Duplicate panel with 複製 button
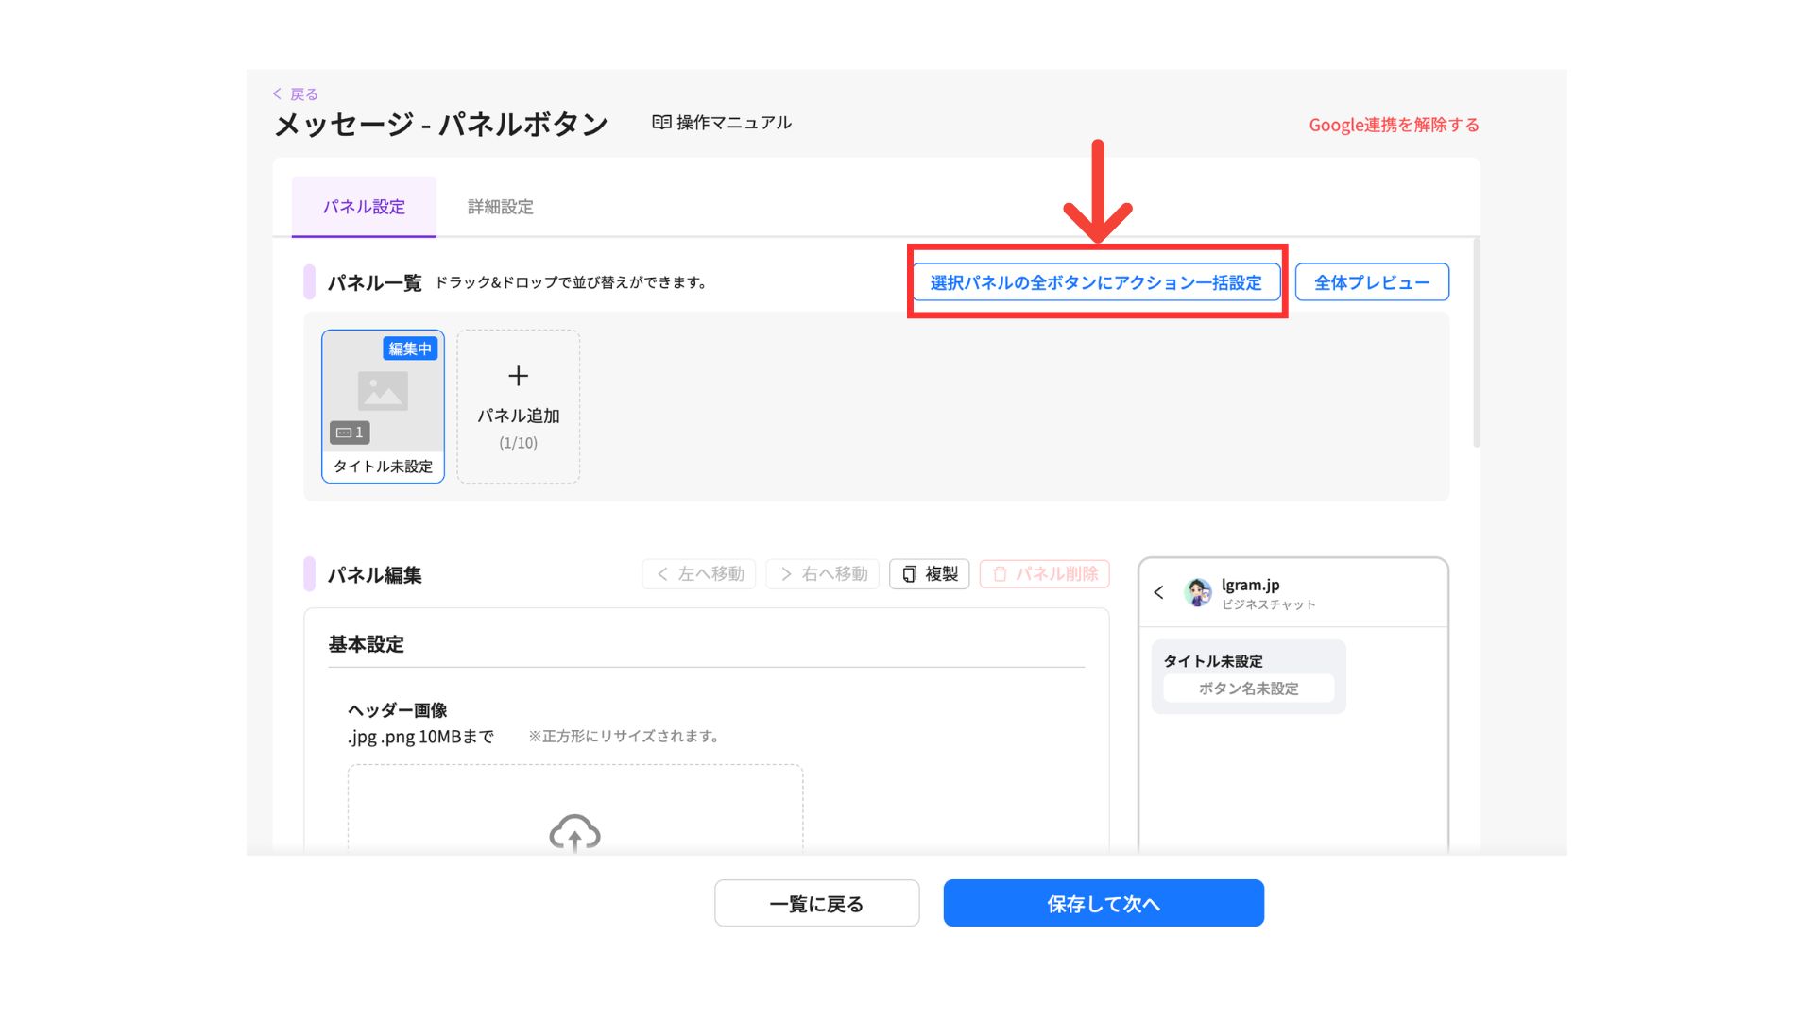Image resolution: width=1814 pixels, height=1020 pixels. point(929,574)
